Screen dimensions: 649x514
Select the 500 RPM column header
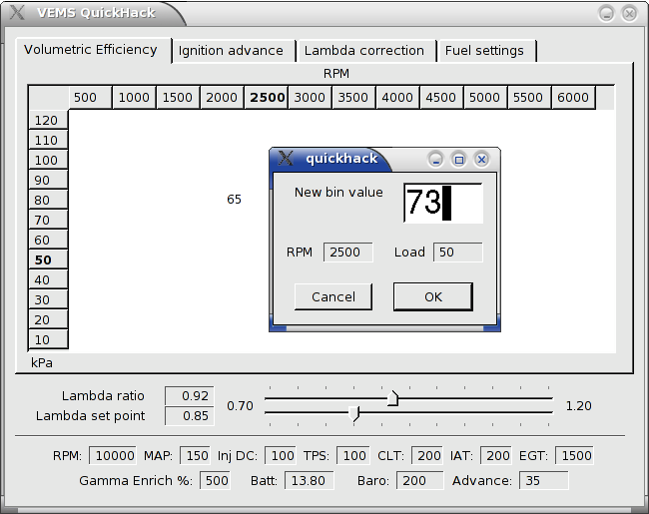[90, 97]
